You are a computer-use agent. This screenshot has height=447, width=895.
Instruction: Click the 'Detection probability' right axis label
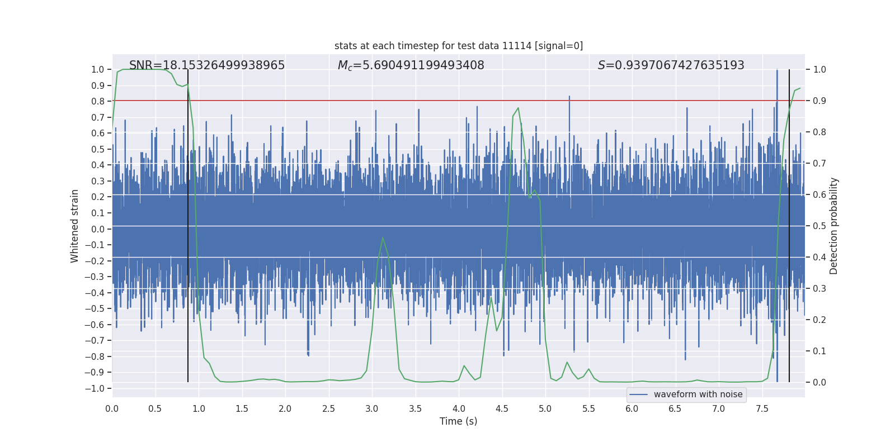[x=834, y=226]
